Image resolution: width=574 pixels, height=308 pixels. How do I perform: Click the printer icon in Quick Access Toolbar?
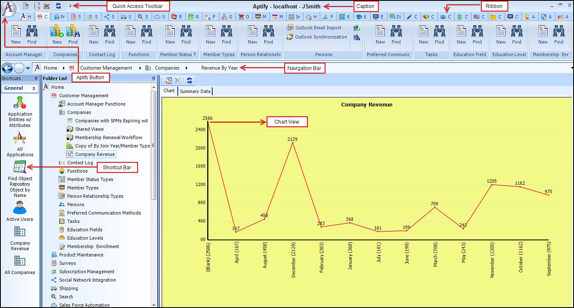[47, 6]
